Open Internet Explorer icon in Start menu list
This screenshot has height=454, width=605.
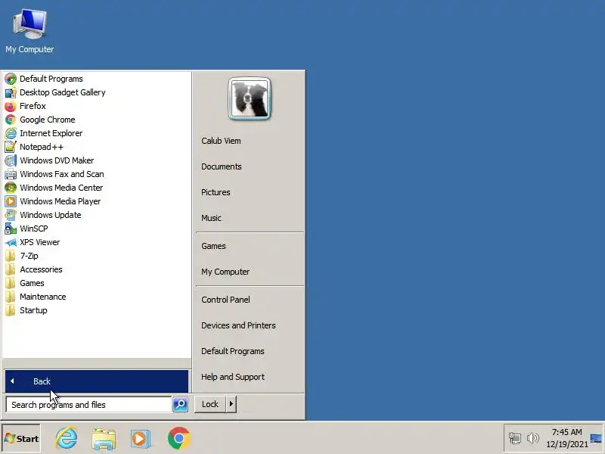pyautogui.click(x=11, y=133)
